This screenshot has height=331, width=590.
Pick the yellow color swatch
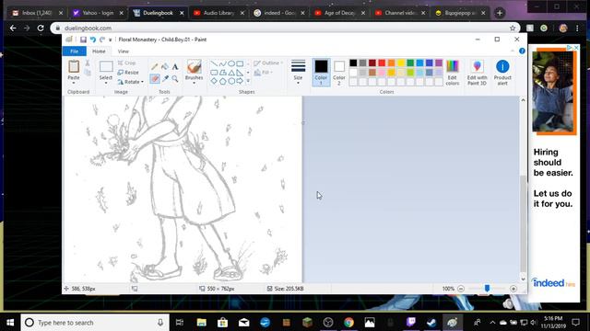pos(401,63)
